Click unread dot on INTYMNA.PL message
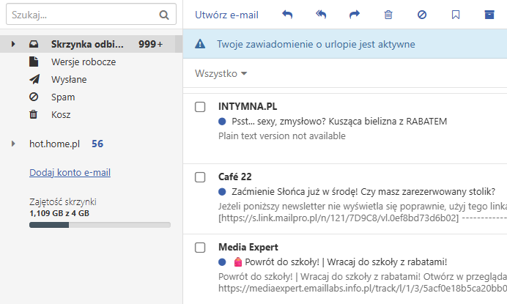Screen dimensions: 507x304 click(x=222, y=122)
